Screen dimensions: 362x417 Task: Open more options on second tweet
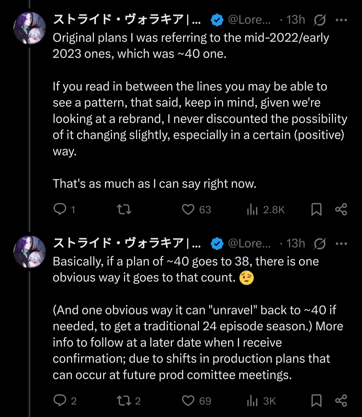tap(341, 244)
